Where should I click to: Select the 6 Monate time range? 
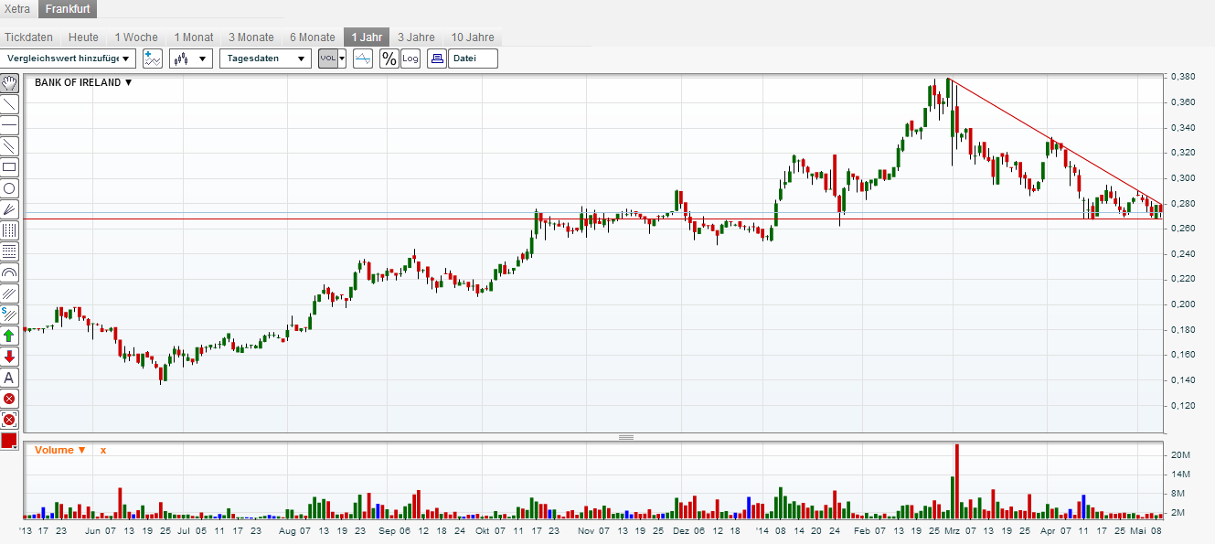(313, 37)
